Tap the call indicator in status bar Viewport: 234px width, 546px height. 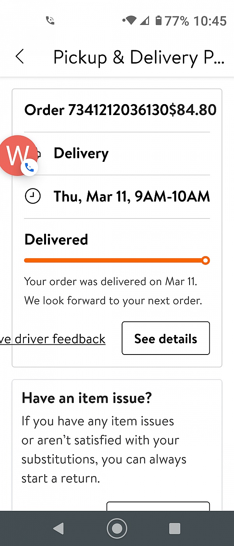click(50, 20)
